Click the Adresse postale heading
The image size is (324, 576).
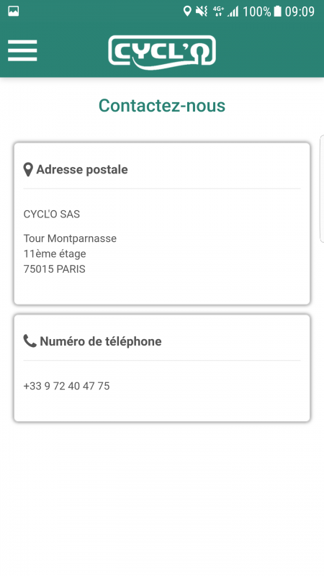[82, 170]
